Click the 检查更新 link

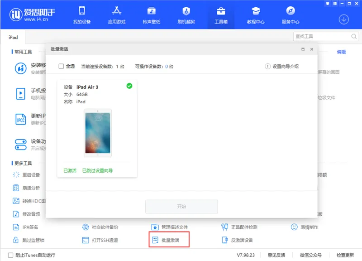click(345, 255)
